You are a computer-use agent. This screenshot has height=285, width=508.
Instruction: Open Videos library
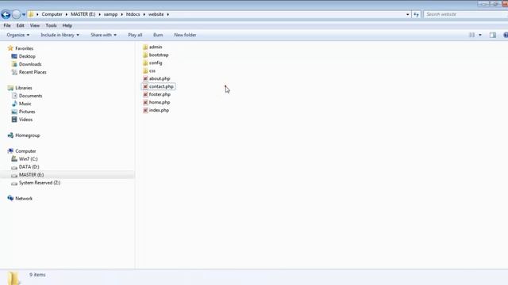pos(25,120)
